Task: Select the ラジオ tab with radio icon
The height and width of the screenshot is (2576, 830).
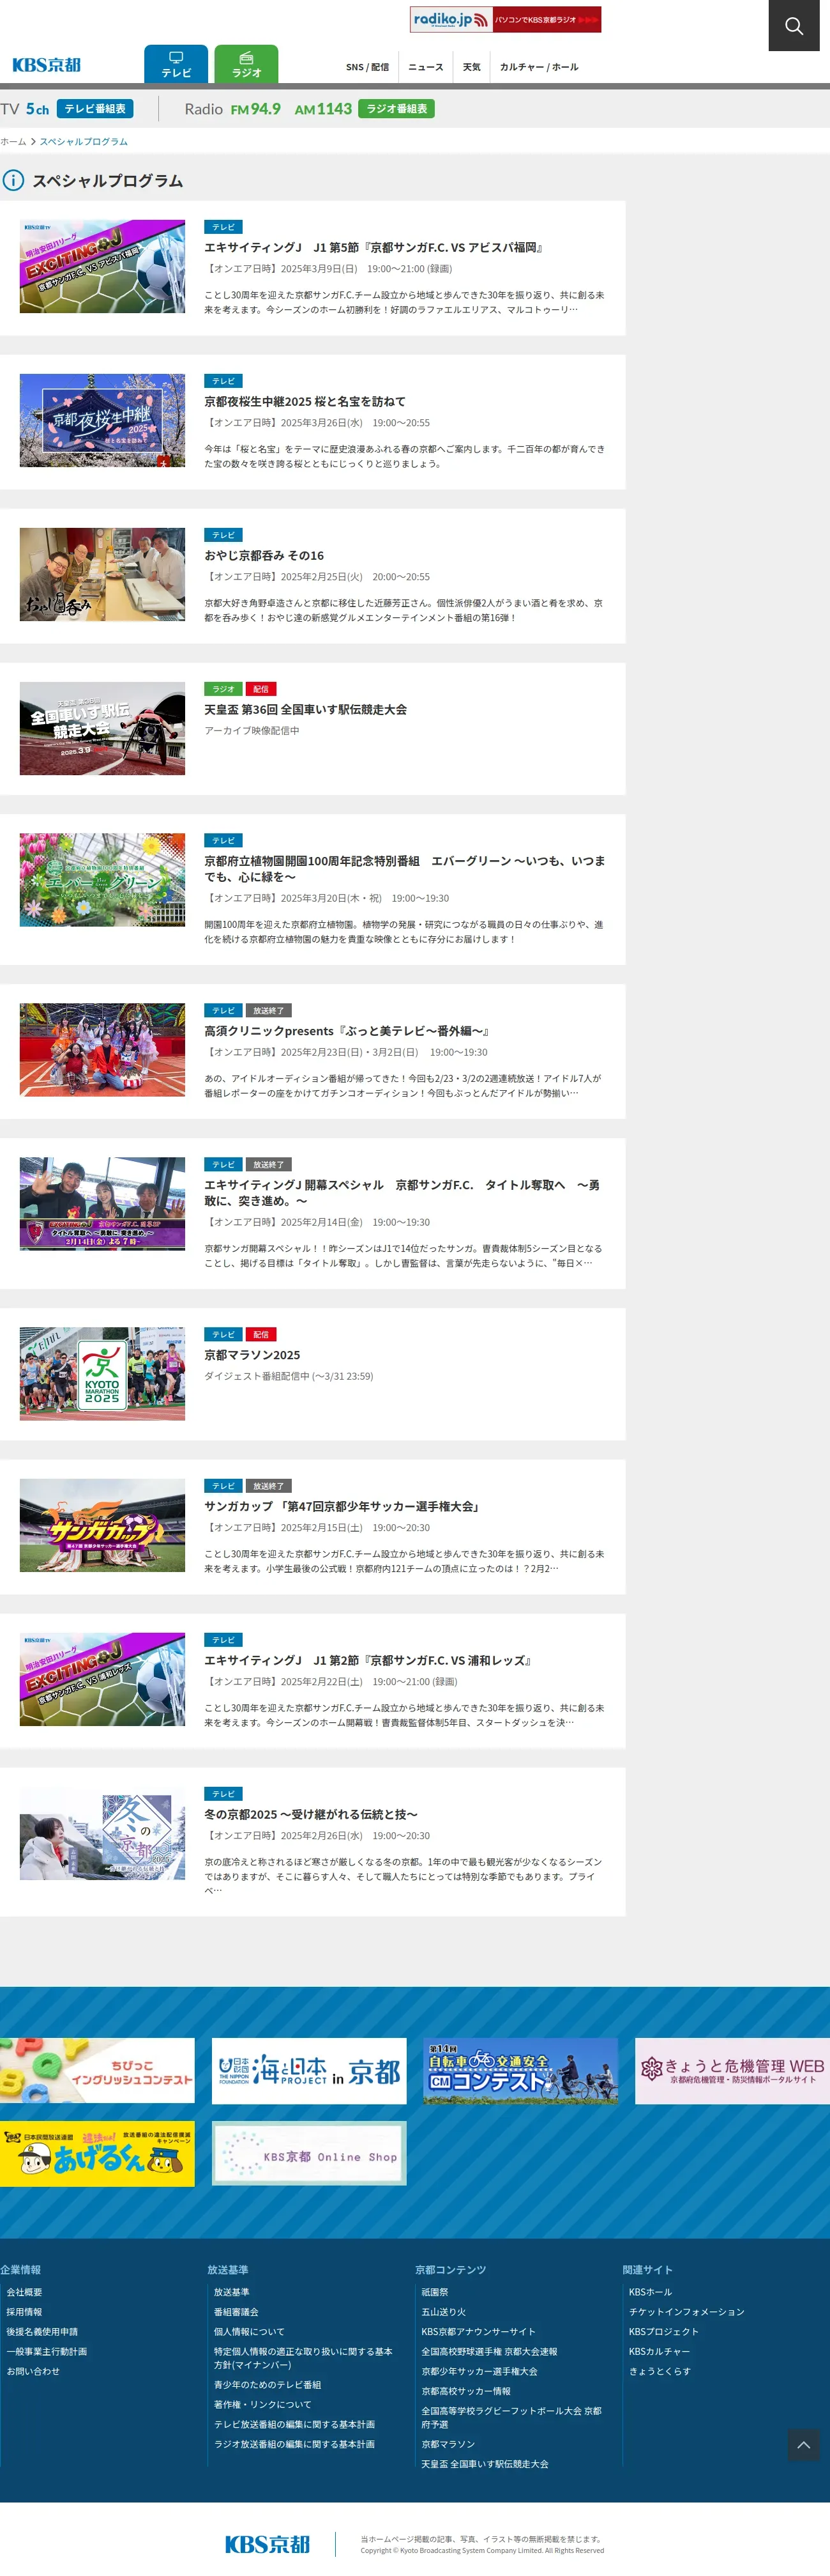Action: coord(246,65)
